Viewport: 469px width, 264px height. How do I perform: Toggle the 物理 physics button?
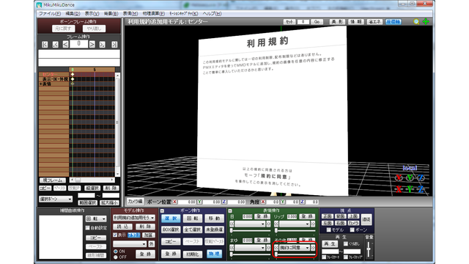coord(214,254)
